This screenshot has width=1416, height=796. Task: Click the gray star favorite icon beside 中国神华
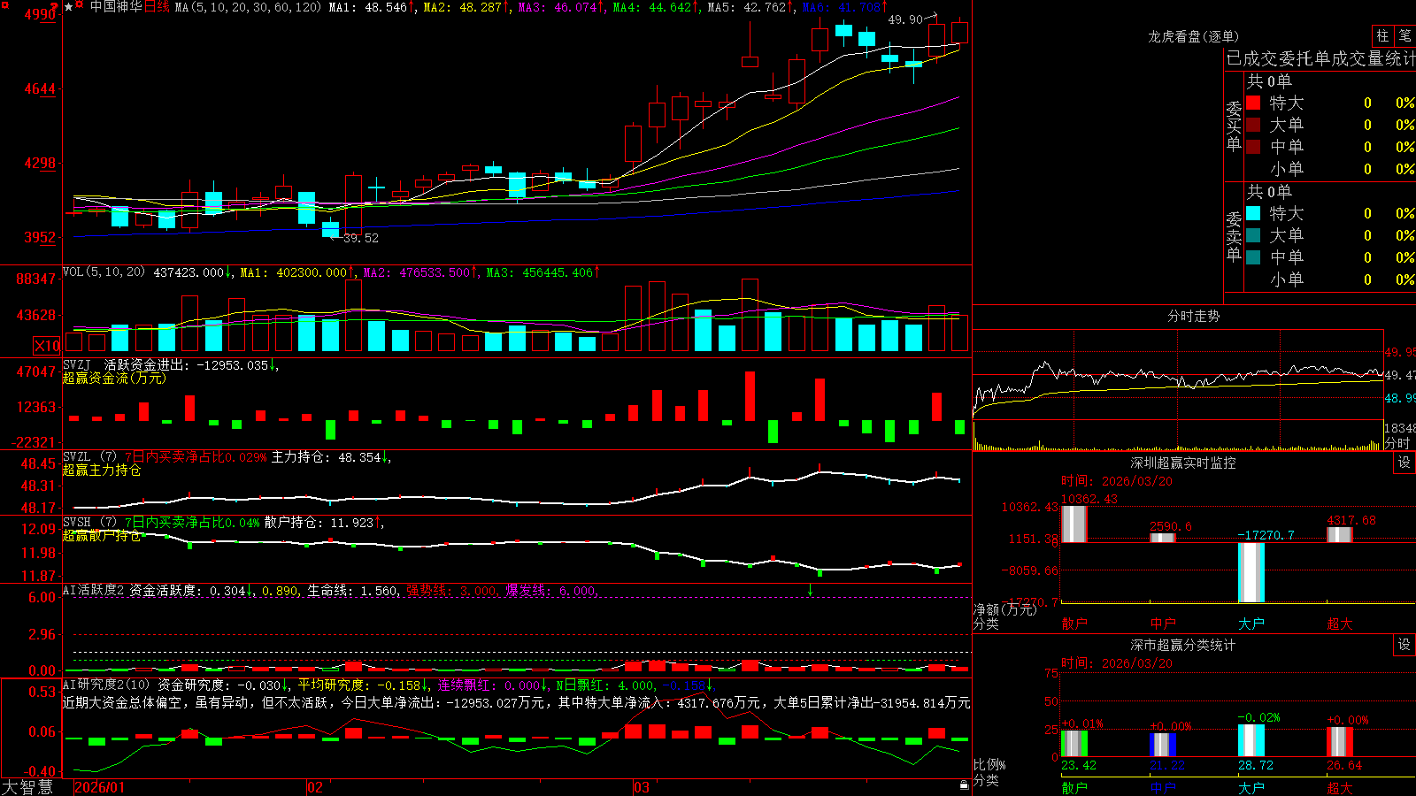(x=68, y=7)
